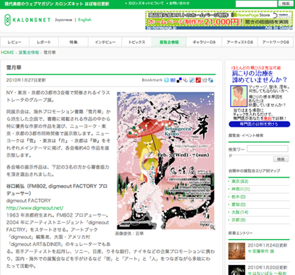Open the digmeout.net hyperlink

click(x=35, y=208)
